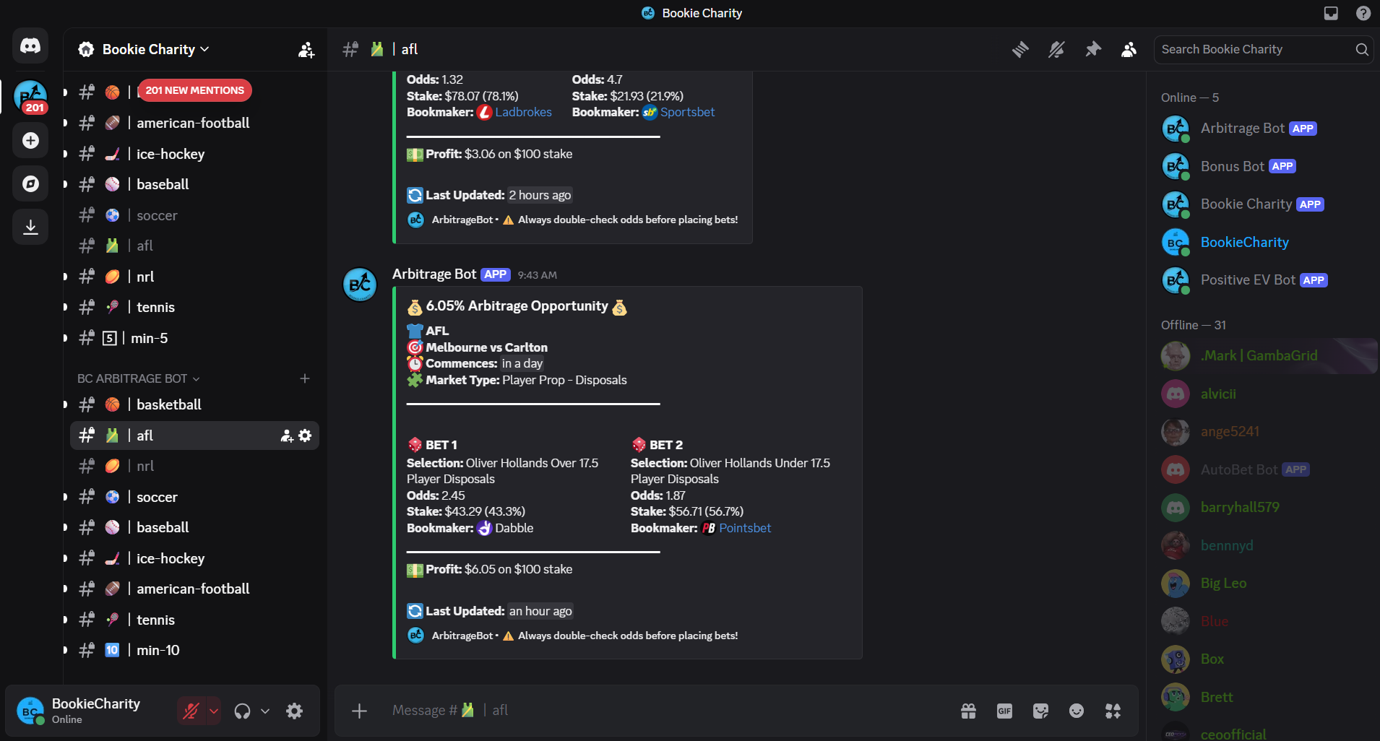Open message attachment plus button
The height and width of the screenshot is (741, 1380).
coord(359,711)
